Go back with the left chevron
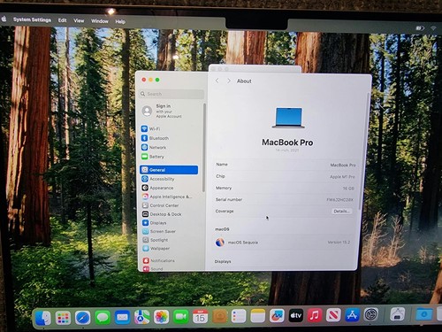Image resolution: width=442 pixels, height=332 pixels. point(217,81)
